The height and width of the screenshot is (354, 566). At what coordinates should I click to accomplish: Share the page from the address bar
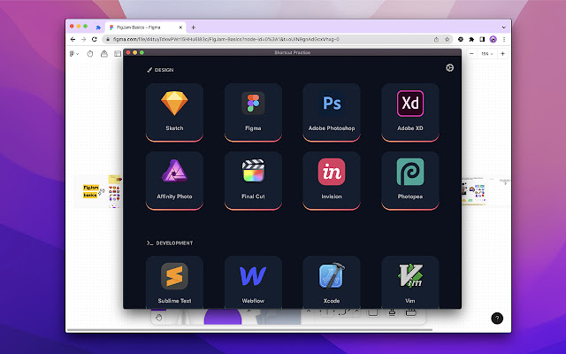tap(436, 39)
